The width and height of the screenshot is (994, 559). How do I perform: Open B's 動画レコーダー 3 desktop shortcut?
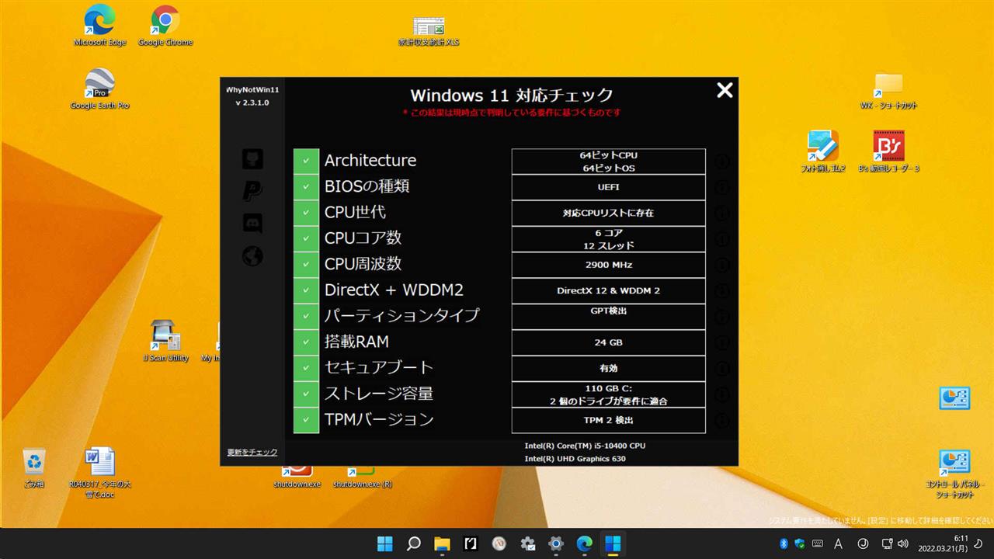(x=888, y=151)
